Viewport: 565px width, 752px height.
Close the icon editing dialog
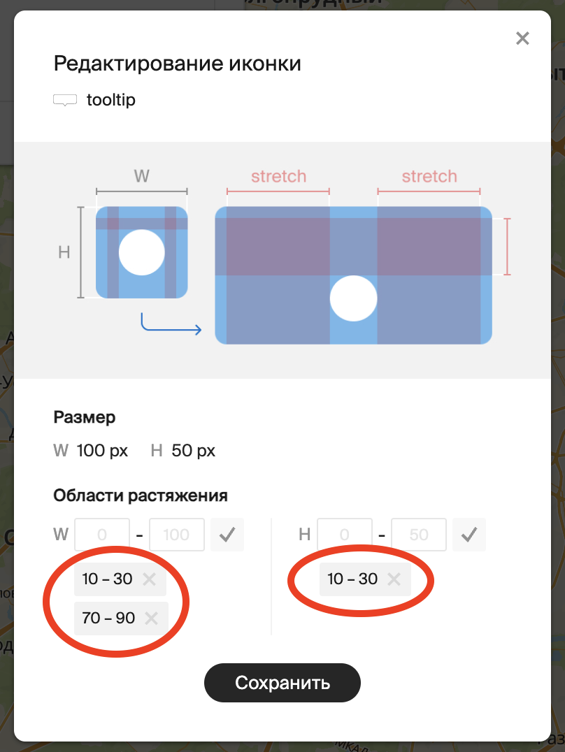(522, 38)
